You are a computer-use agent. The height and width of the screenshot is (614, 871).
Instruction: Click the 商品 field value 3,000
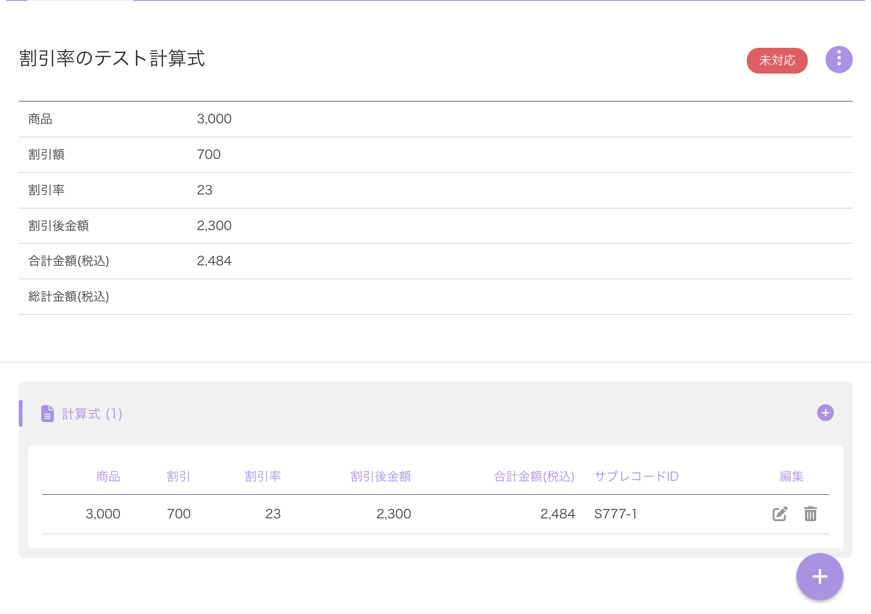pyautogui.click(x=214, y=119)
